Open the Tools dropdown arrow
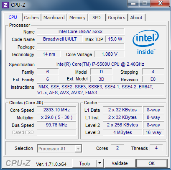171x170 pixels. pyautogui.click(x=100, y=163)
